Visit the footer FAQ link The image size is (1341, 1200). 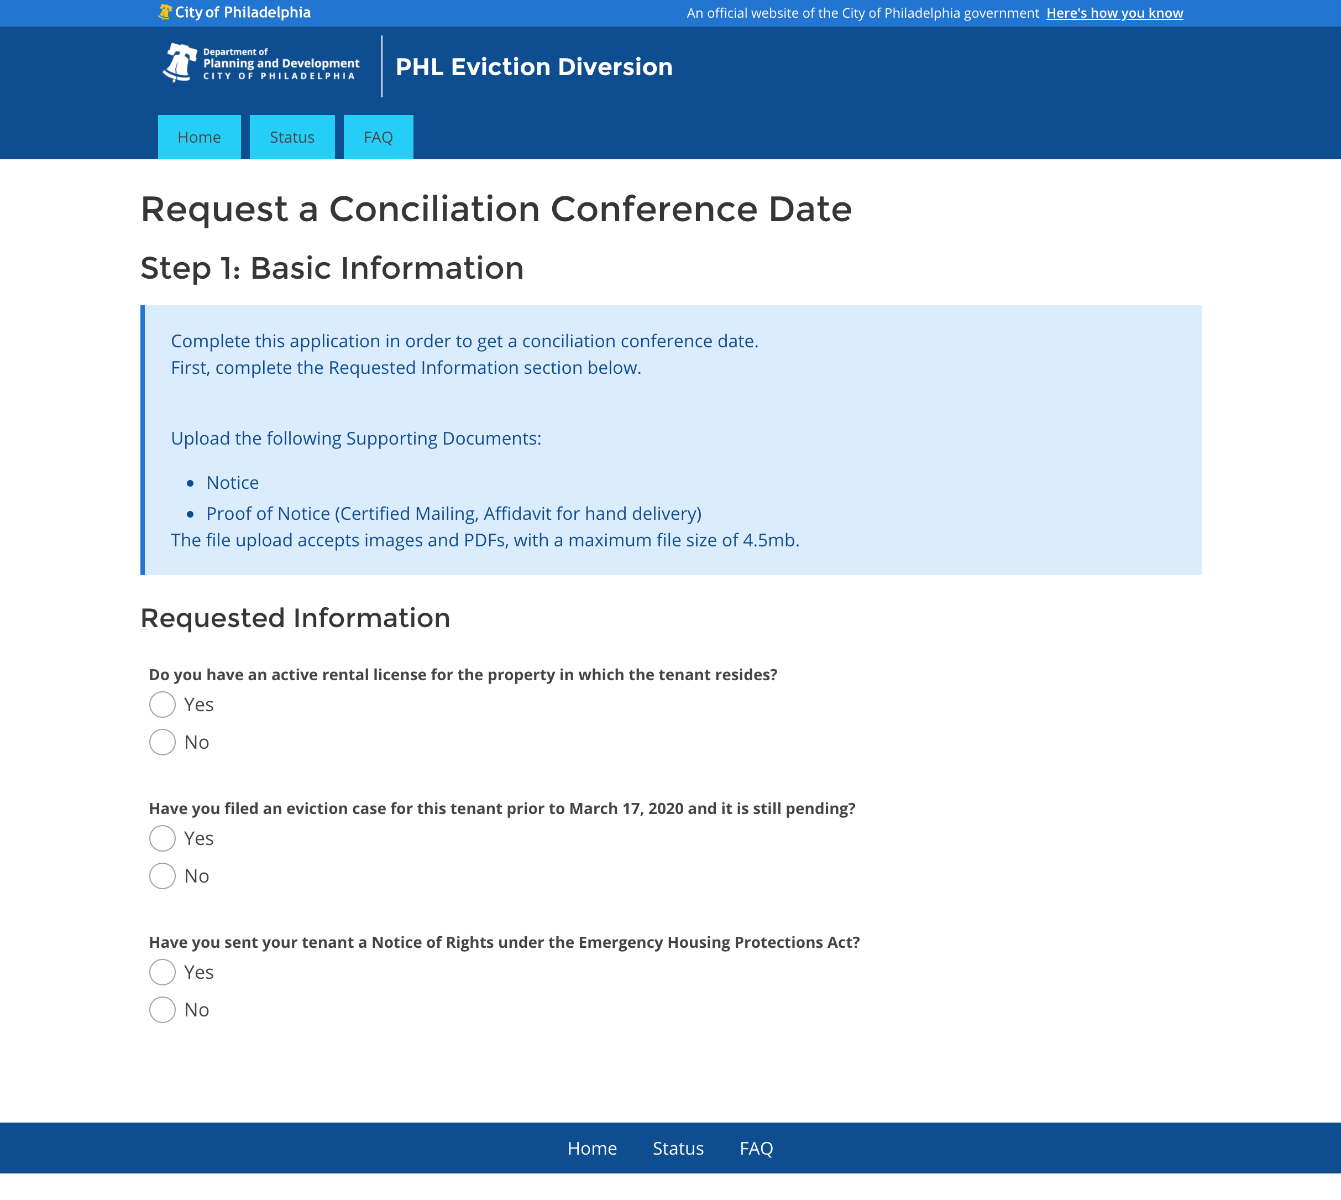tap(756, 1149)
